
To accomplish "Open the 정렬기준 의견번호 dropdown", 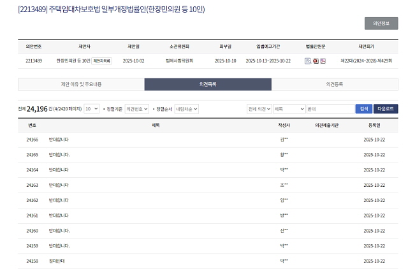I will [x=137, y=109].
